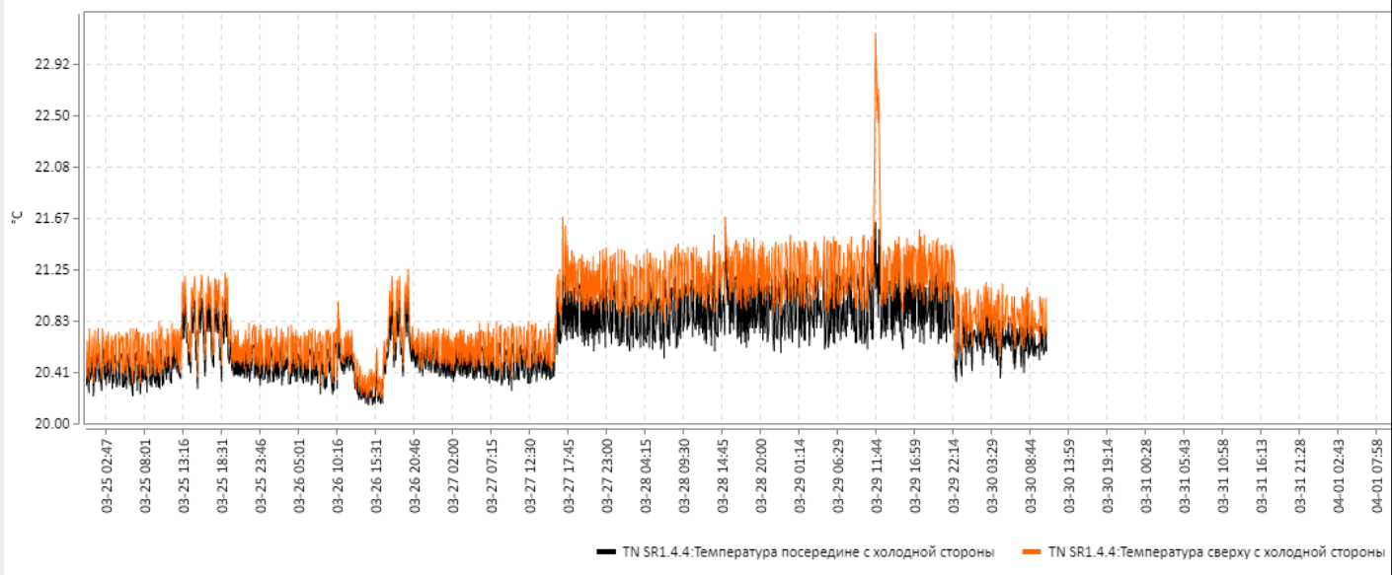This screenshot has width=1392, height=575.
Task: Click the 04-01 07:58 time label
Action: pyautogui.click(x=1377, y=474)
